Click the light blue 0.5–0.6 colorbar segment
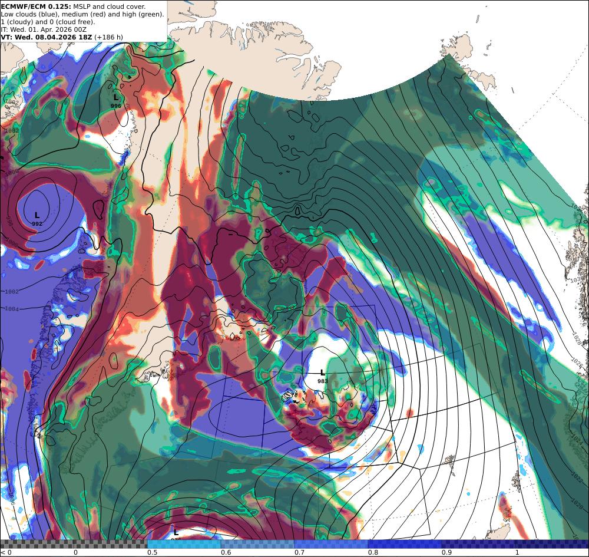The width and height of the screenshot is (589, 557). 184,544
